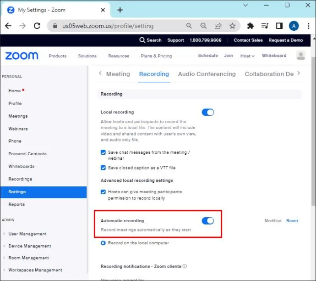The width and height of the screenshot is (316, 281).
Task: Open the Host dropdown menu
Action: tap(247, 56)
